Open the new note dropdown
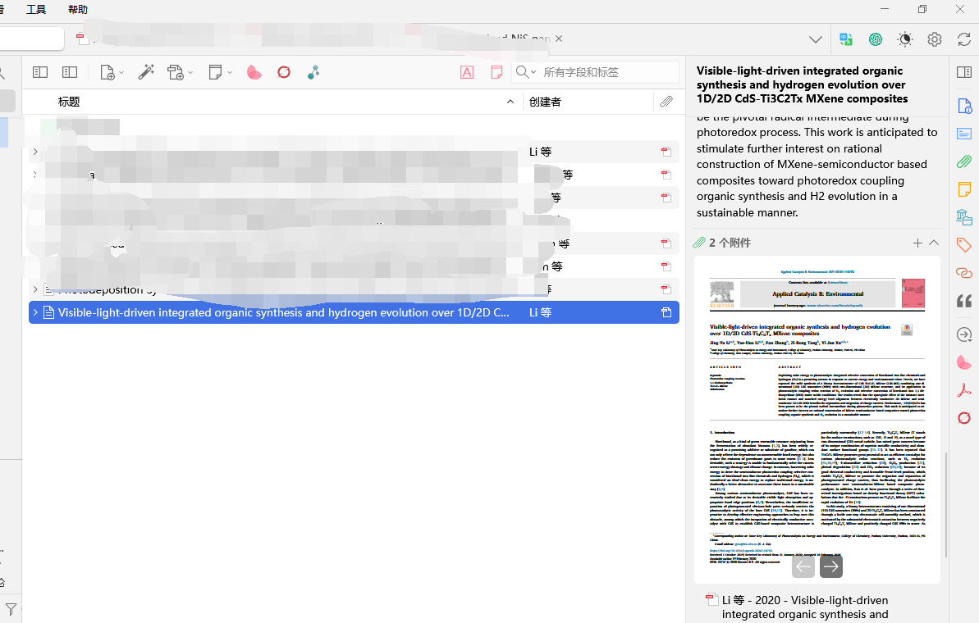The height and width of the screenshot is (623, 979). pyautogui.click(x=221, y=72)
